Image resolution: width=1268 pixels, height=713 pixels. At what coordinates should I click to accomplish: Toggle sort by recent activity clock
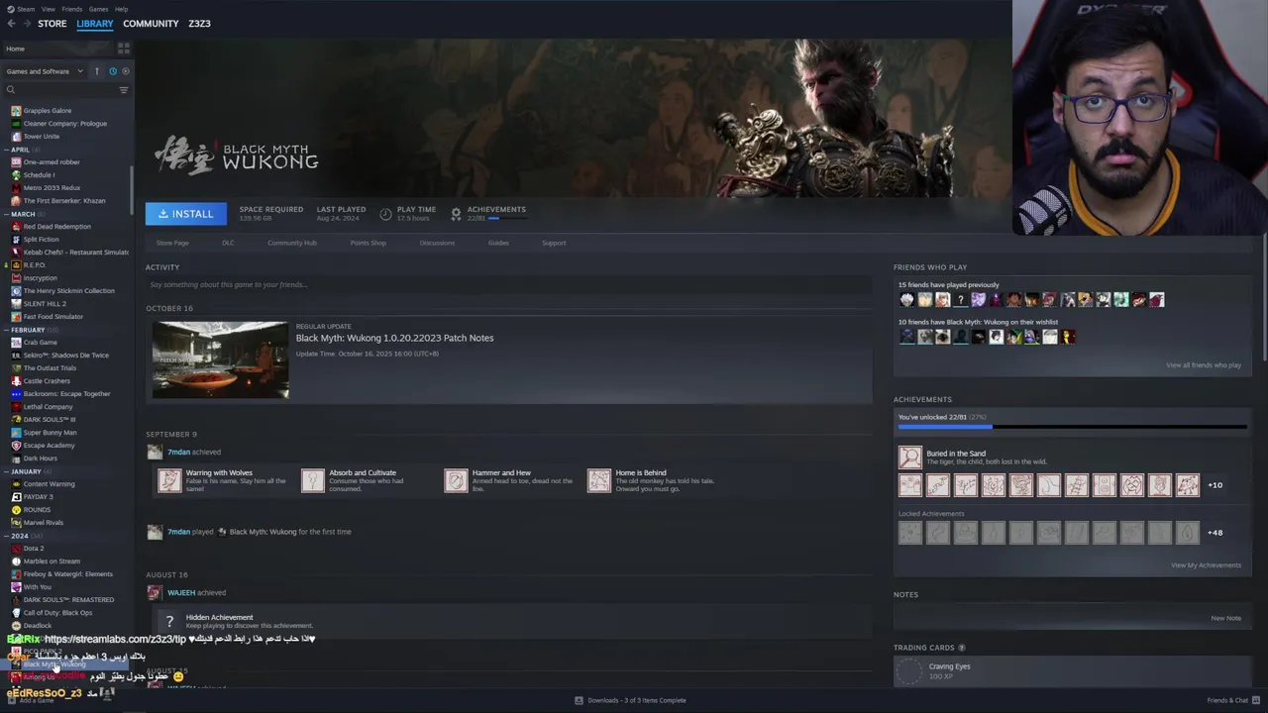tap(113, 71)
